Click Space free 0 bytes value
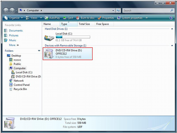Screen dimensions: 177x133 pyautogui.click(x=81, y=119)
